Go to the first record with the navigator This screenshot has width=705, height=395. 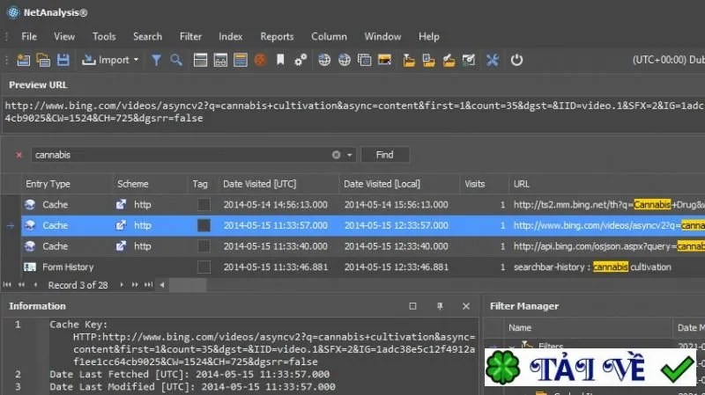pos(7,284)
